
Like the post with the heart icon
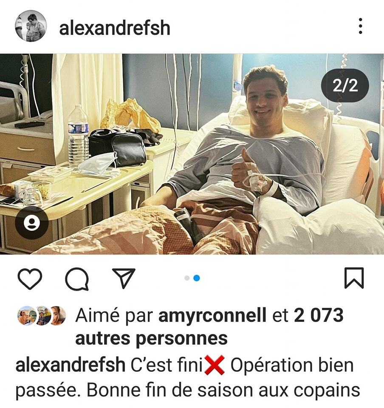tap(30, 278)
